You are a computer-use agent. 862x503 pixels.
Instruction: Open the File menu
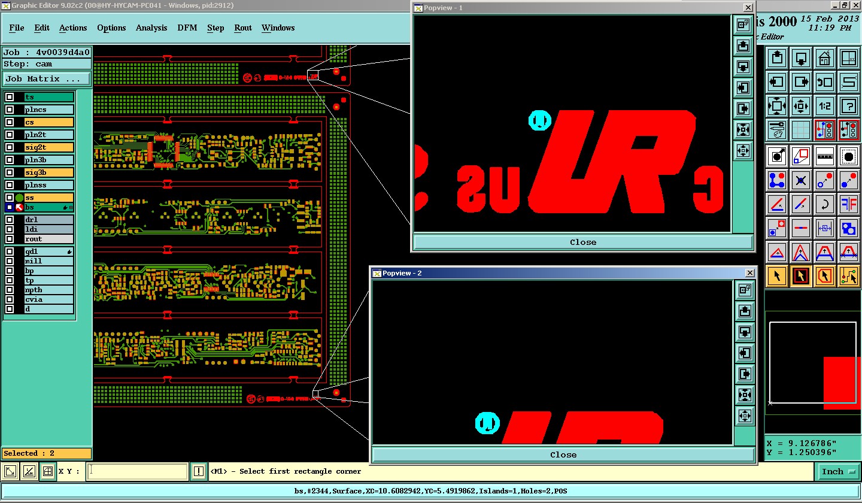coord(17,28)
